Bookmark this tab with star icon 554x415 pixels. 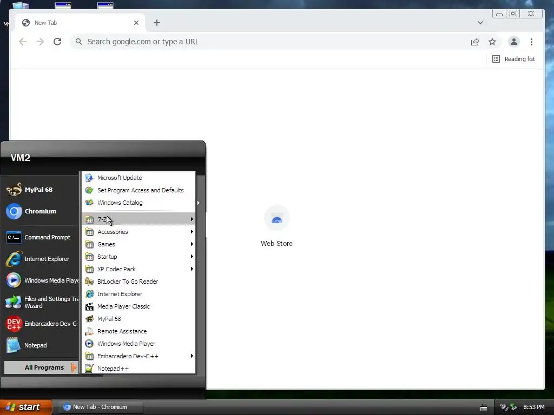[x=492, y=42]
